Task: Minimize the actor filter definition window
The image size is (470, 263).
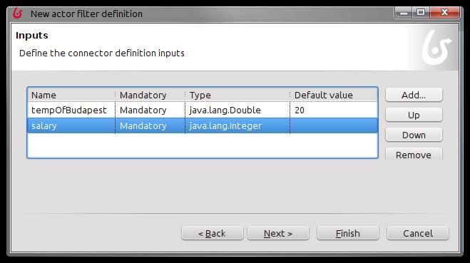Action: (404, 13)
